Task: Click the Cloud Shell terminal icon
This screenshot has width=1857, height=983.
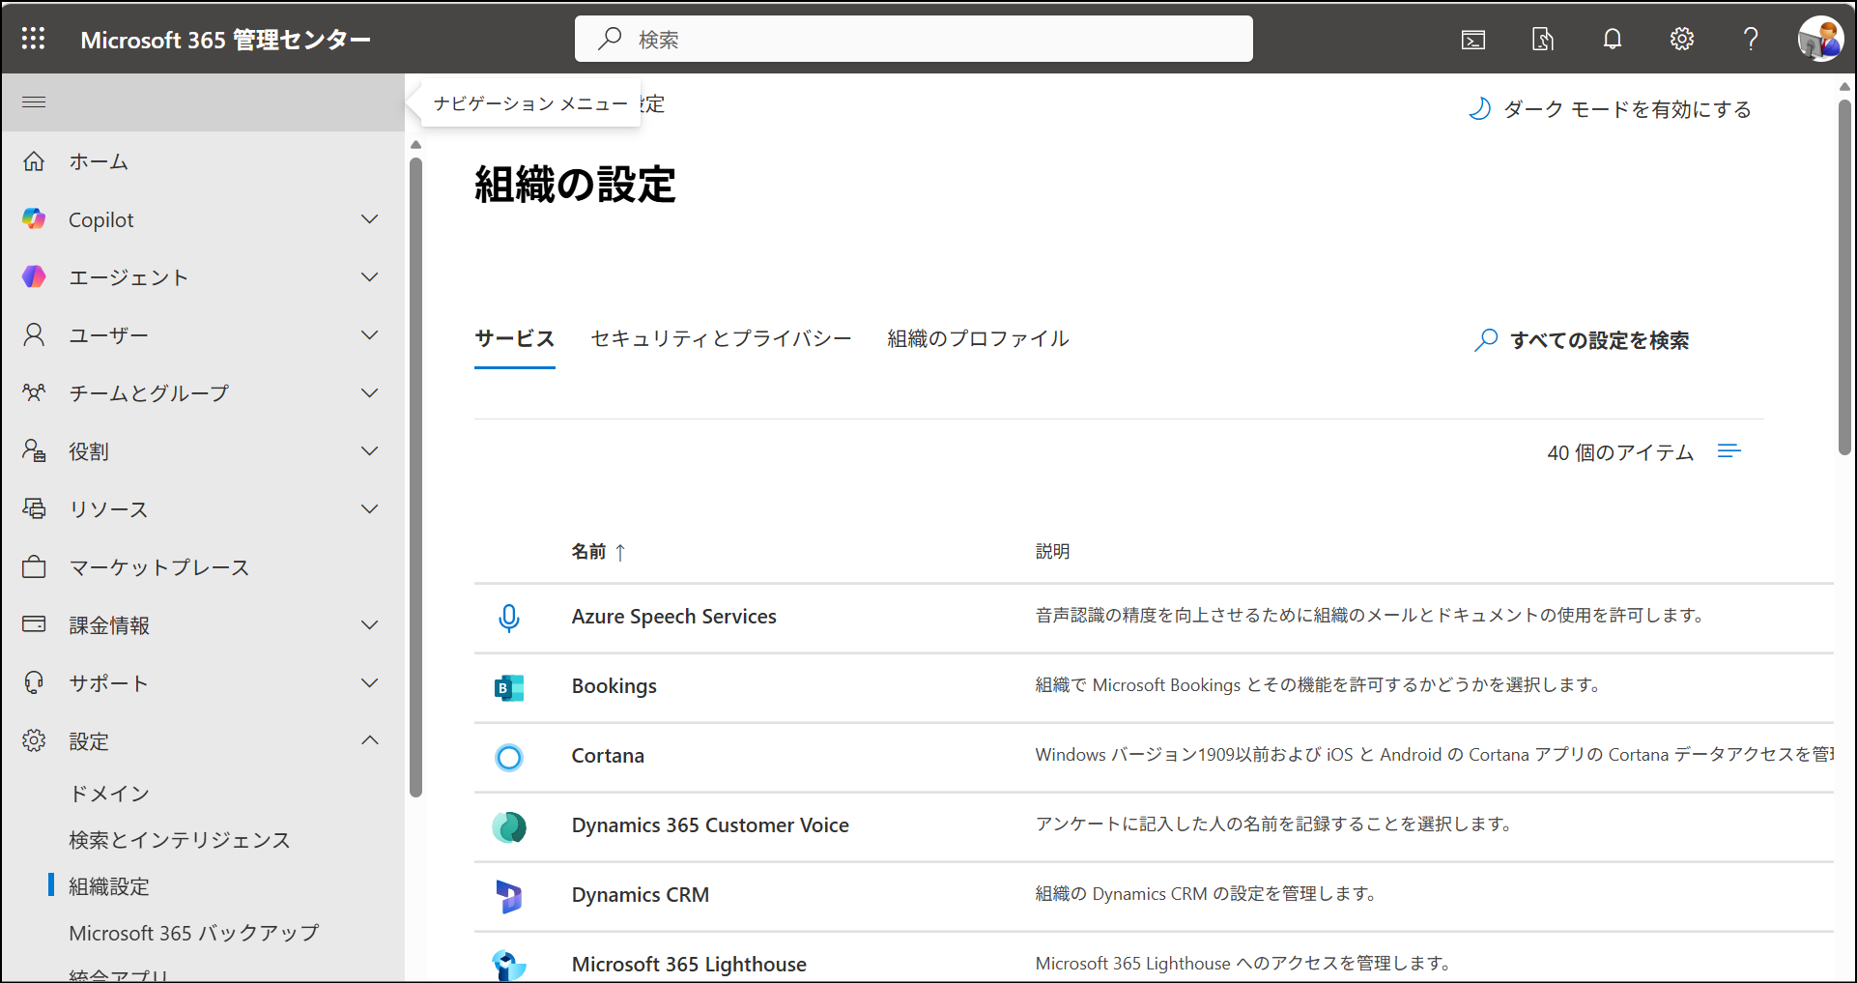Action: click(x=1472, y=40)
